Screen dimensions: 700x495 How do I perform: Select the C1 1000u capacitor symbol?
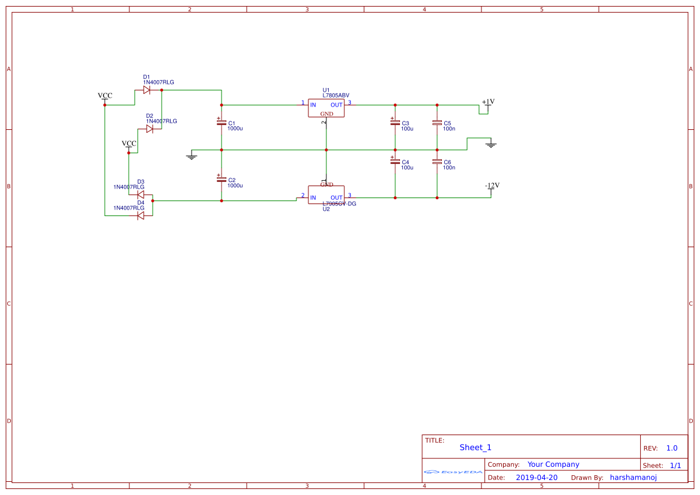pyautogui.click(x=222, y=124)
